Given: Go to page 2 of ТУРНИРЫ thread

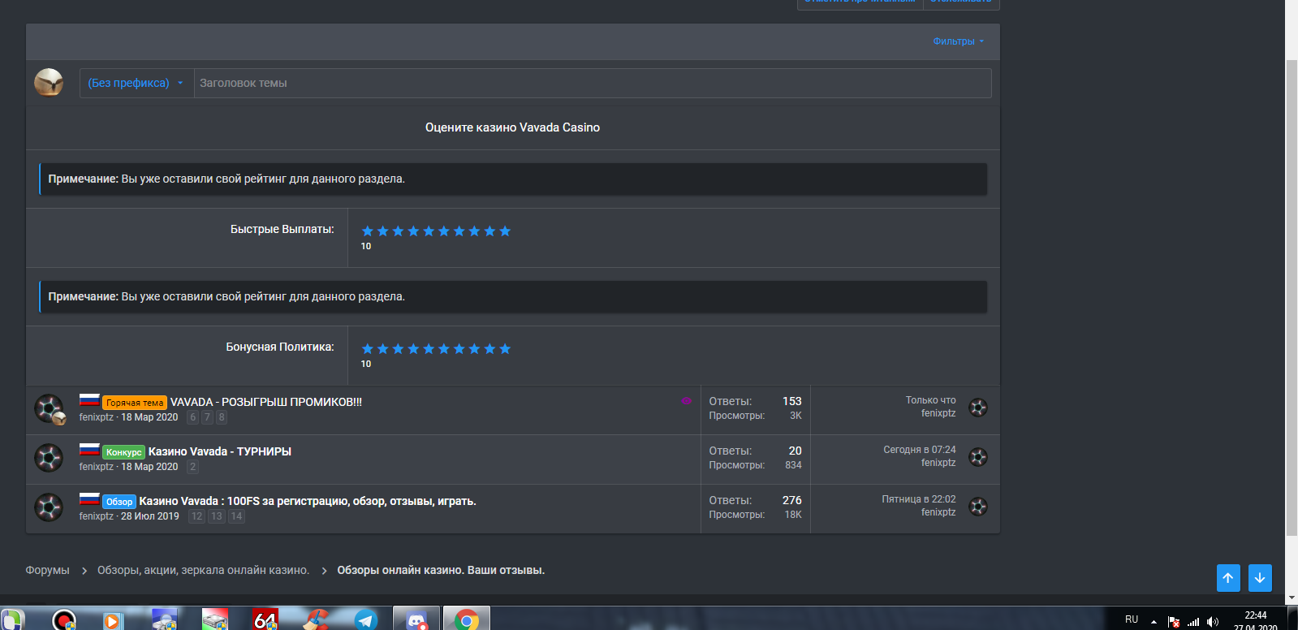Looking at the screenshot, I should 192,467.
